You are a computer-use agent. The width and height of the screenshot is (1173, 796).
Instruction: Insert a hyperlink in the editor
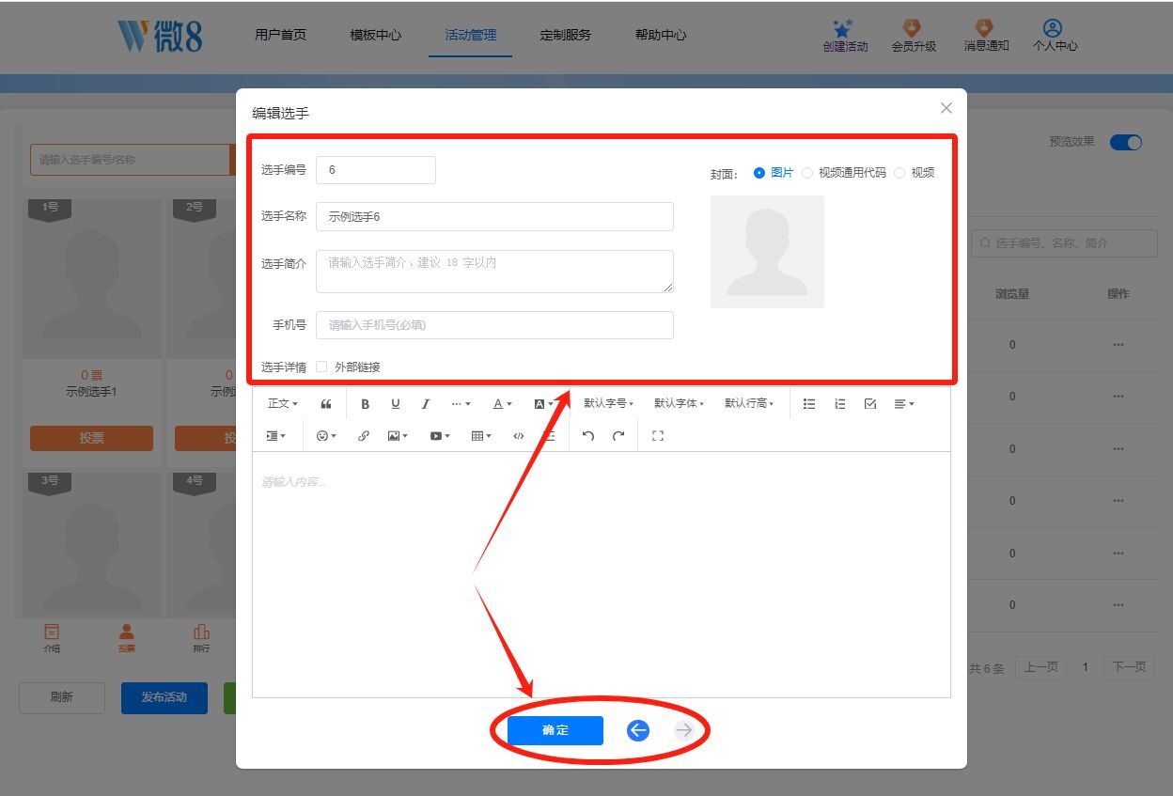click(x=363, y=436)
